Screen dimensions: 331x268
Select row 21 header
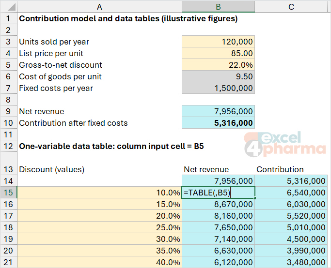pyautogui.click(x=8, y=262)
